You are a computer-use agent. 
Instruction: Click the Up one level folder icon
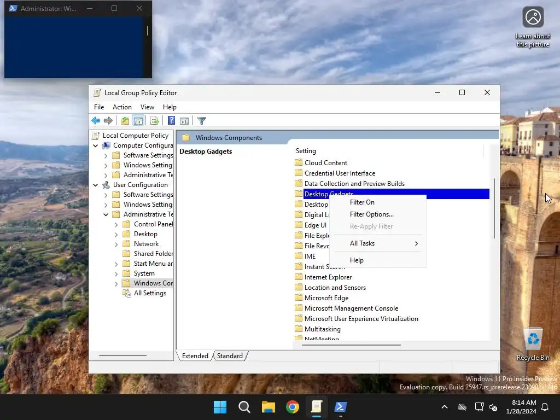pyautogui.click(x=125, y=121)
